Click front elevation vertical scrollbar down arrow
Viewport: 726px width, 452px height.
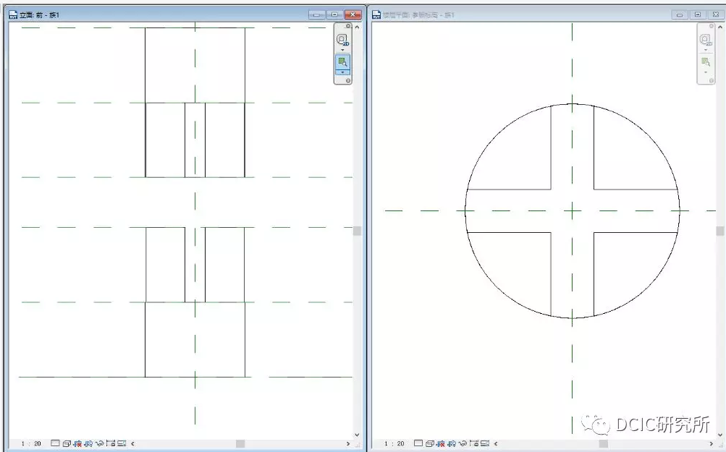coord(357,435)
